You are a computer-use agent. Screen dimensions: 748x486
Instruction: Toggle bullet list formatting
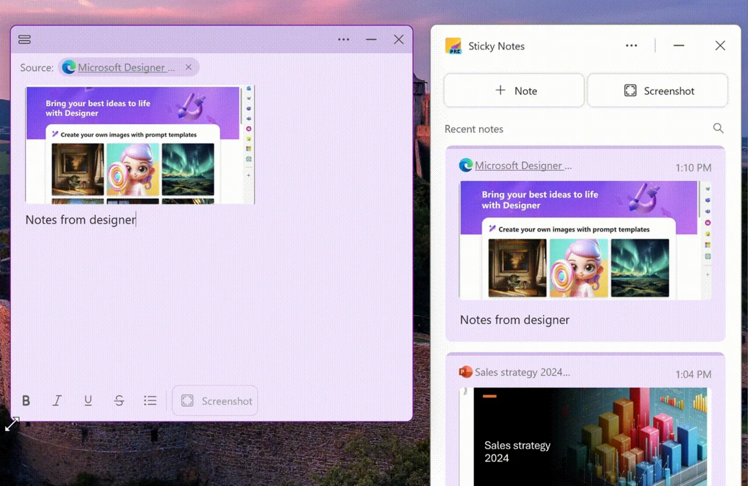[x=150, y=400]
